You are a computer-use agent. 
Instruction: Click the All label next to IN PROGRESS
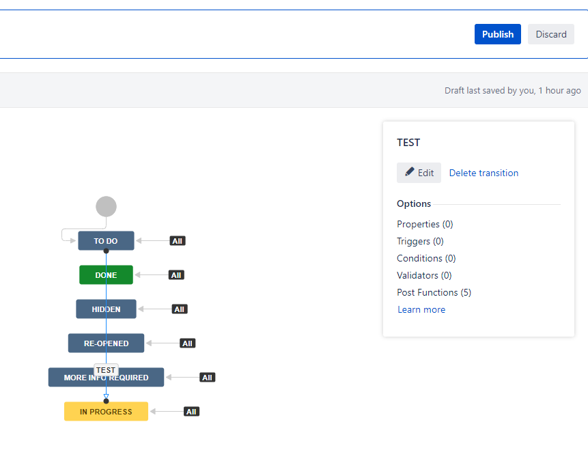click(191, 411)
